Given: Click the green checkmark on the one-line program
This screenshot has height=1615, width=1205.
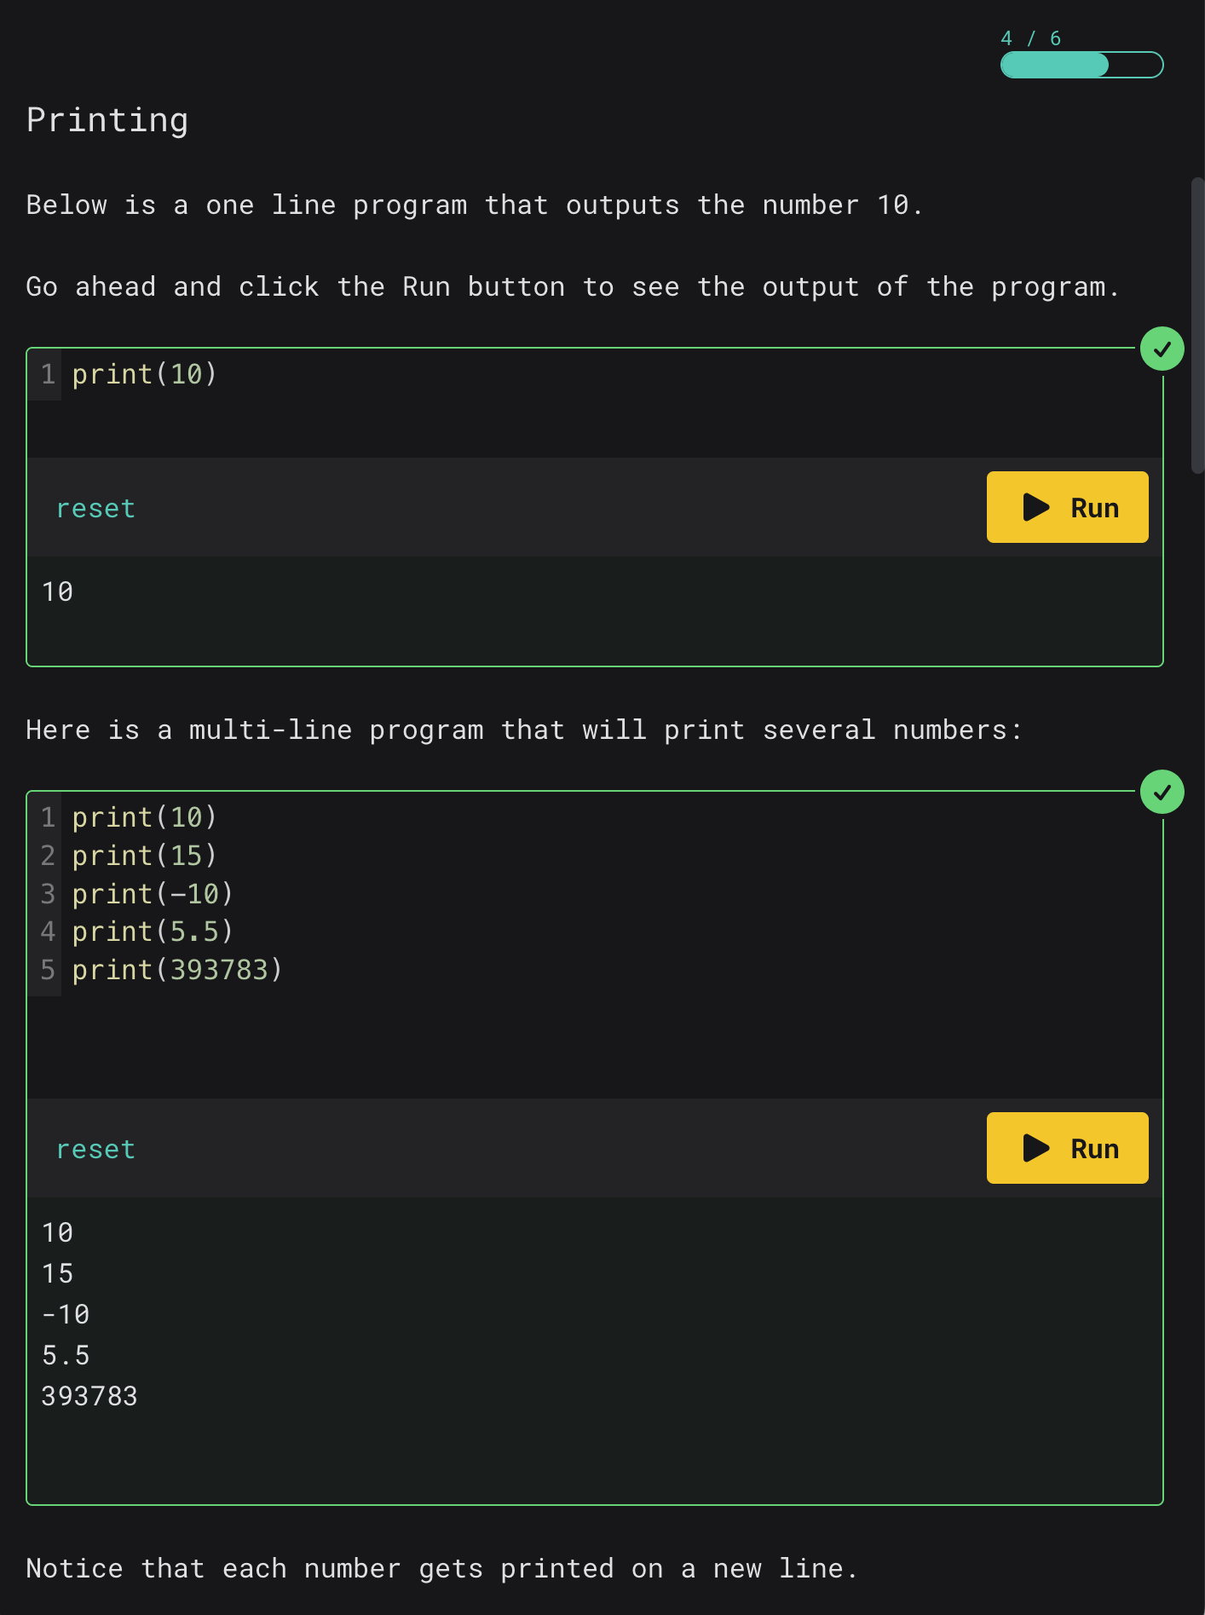Looking at the screenshot, I should pyautogui.click(x=1162, y=349).
